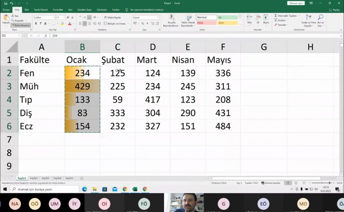Viewport: 344px width, 212px height.
Task: Click the Oturum açın sign-in button
Action: 296,3
